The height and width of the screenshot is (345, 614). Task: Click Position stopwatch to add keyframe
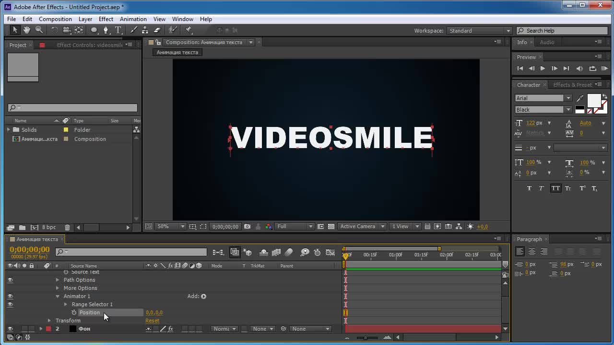74,312
